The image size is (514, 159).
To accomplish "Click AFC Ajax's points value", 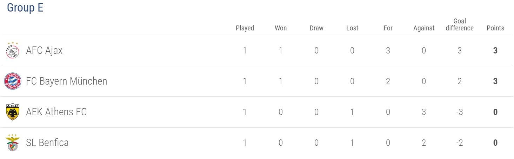I will [495, 51].
